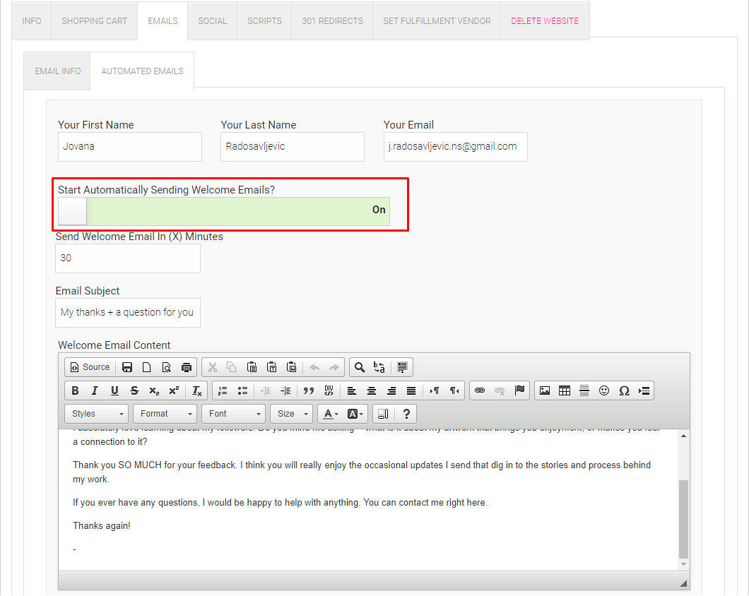
Task: Toggle Source view in the editor
Action: coord(90,367)
